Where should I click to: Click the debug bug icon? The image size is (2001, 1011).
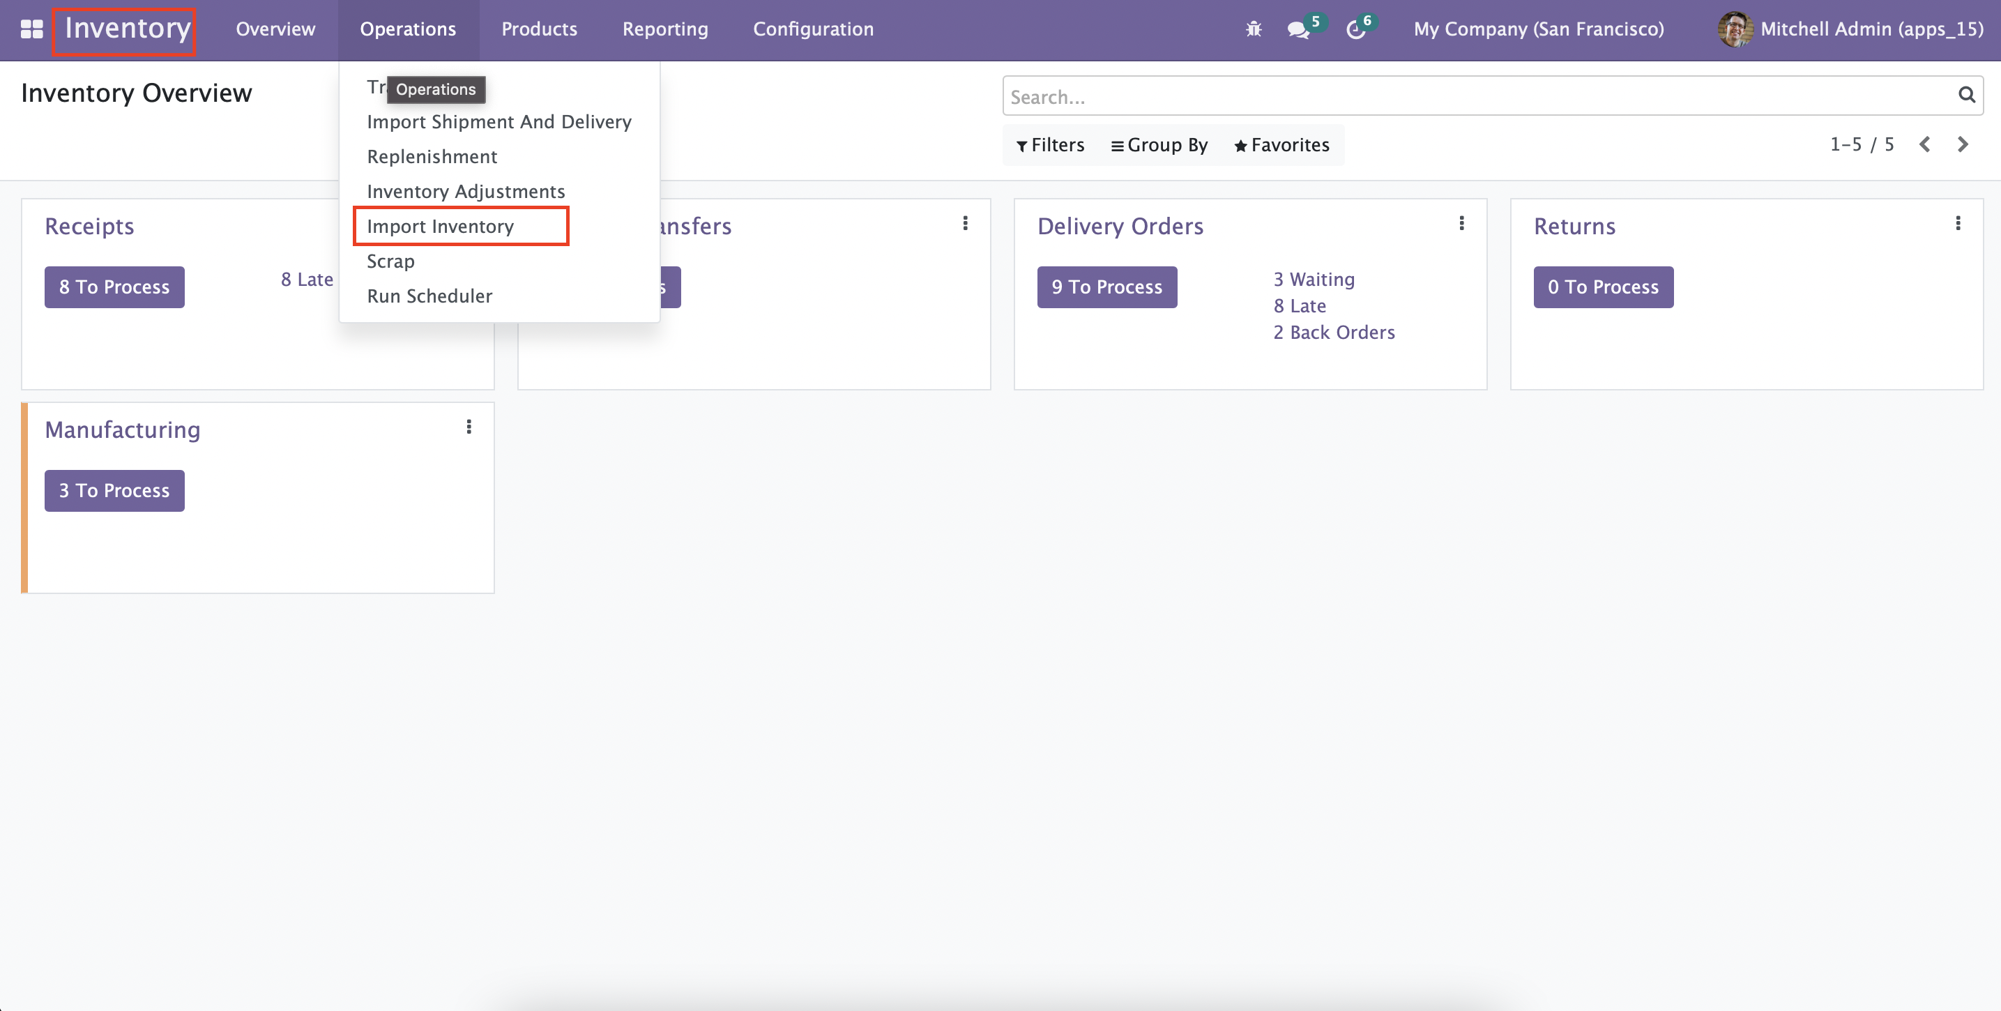(1253, 29)
